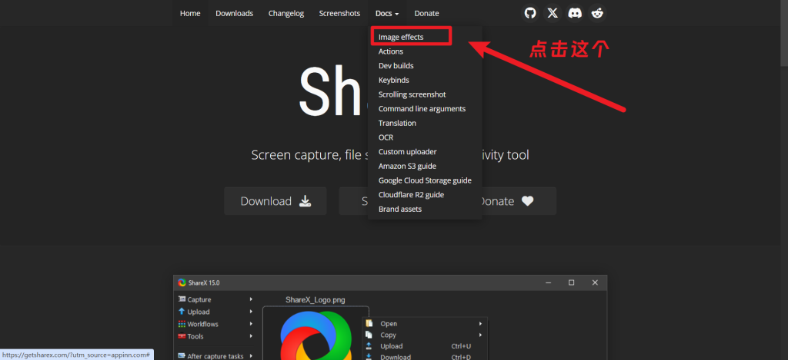788x360 pixels.
Task: Go to the Changelog page
Action: (285, 13)
